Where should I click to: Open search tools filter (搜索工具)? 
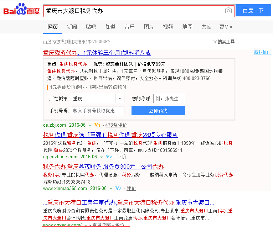coord(224,42)
